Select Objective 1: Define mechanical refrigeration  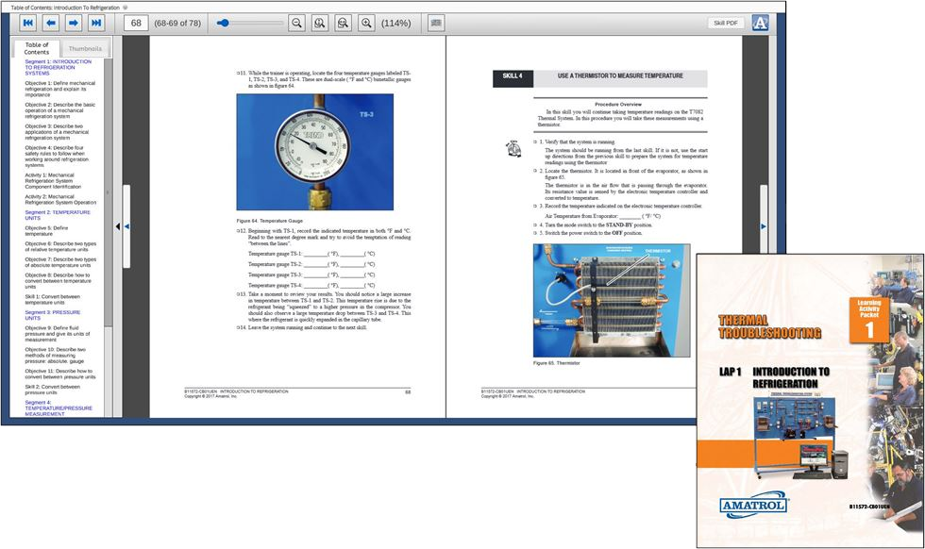pos(59,89)
